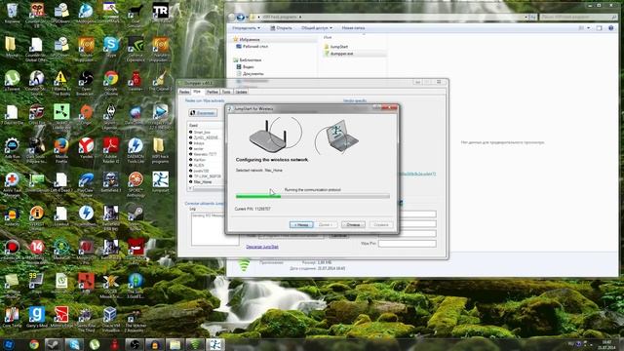Click the Chrome icon in the taskbar
624x351 pixels.
click(x=34, y=344)
